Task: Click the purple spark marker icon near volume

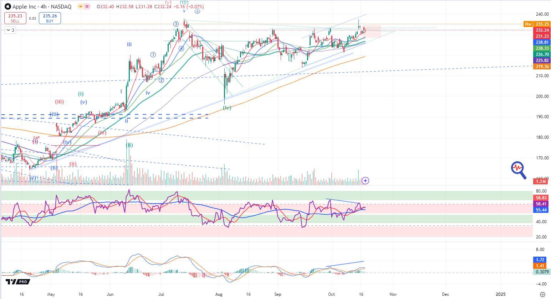Action: click(x=365, y=181)
